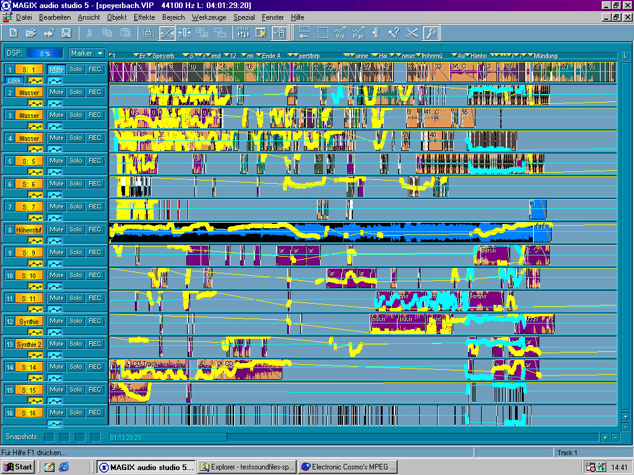Open the Effekte menu
Screen dimensions: 634x475
[x=144, y=17]
